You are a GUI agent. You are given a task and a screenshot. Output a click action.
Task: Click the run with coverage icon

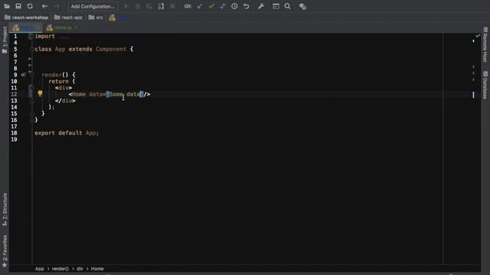(149, 6)
